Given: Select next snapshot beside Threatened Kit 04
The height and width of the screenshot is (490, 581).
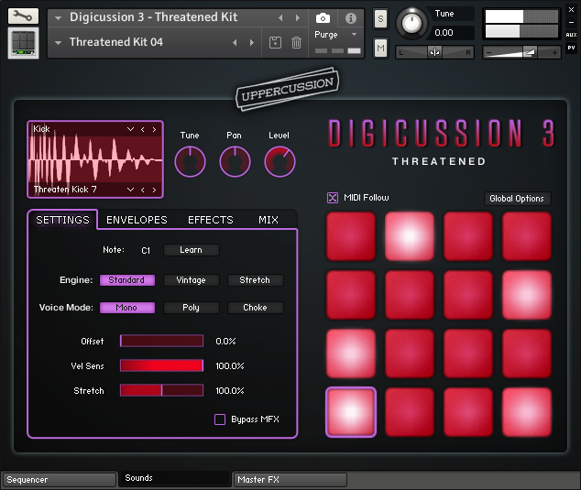Looking at the screenshot, I should [252, 43].
